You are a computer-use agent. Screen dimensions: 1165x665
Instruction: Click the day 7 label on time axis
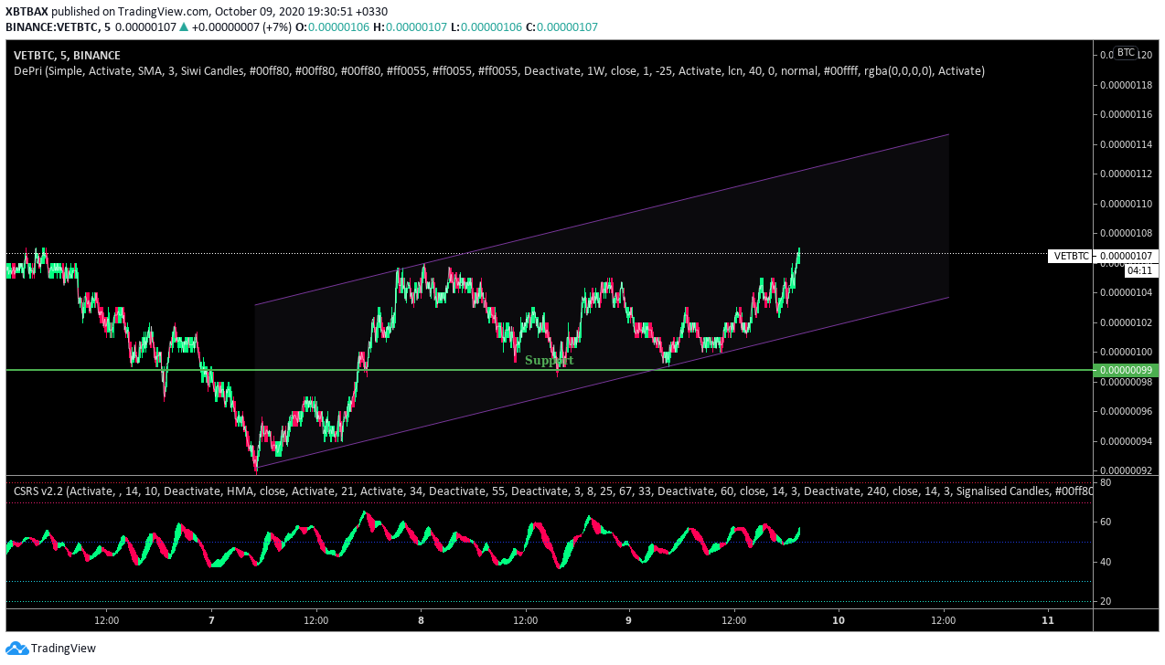[211, 620]
